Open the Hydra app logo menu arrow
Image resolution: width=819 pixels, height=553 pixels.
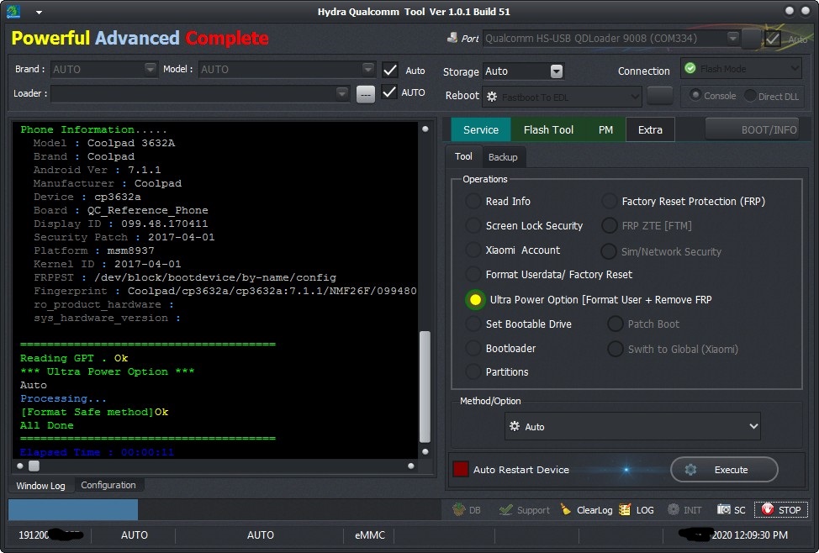[x=39, y=12]
